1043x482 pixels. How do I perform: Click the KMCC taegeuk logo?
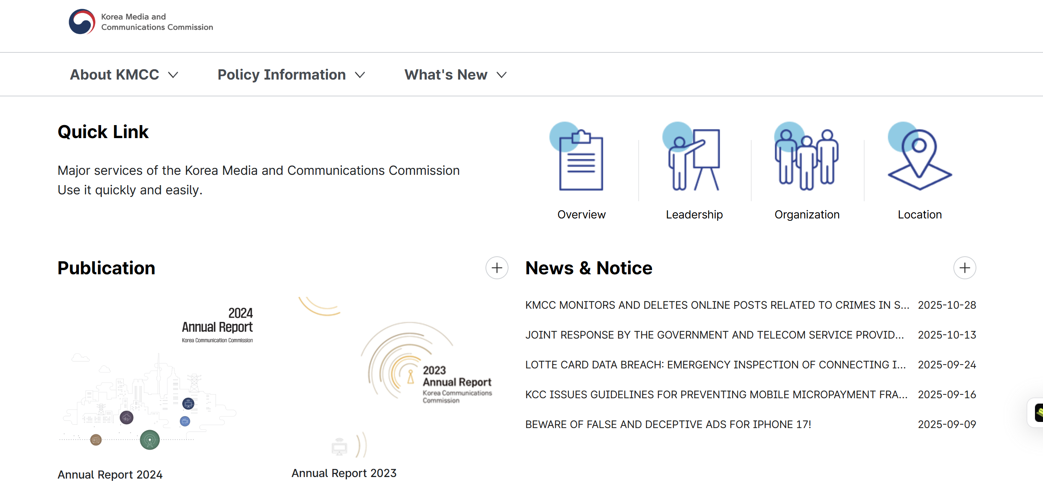click(82, 22)
